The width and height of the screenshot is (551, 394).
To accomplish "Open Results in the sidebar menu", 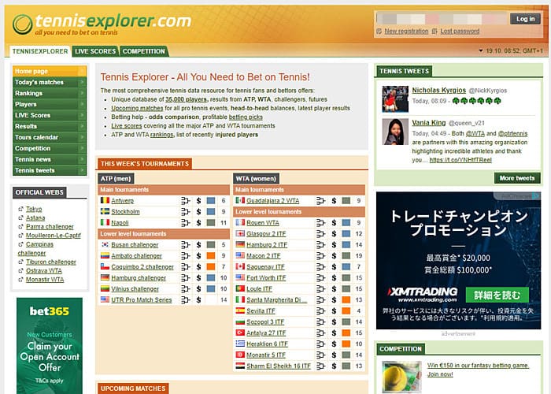I will pos(50,126).
